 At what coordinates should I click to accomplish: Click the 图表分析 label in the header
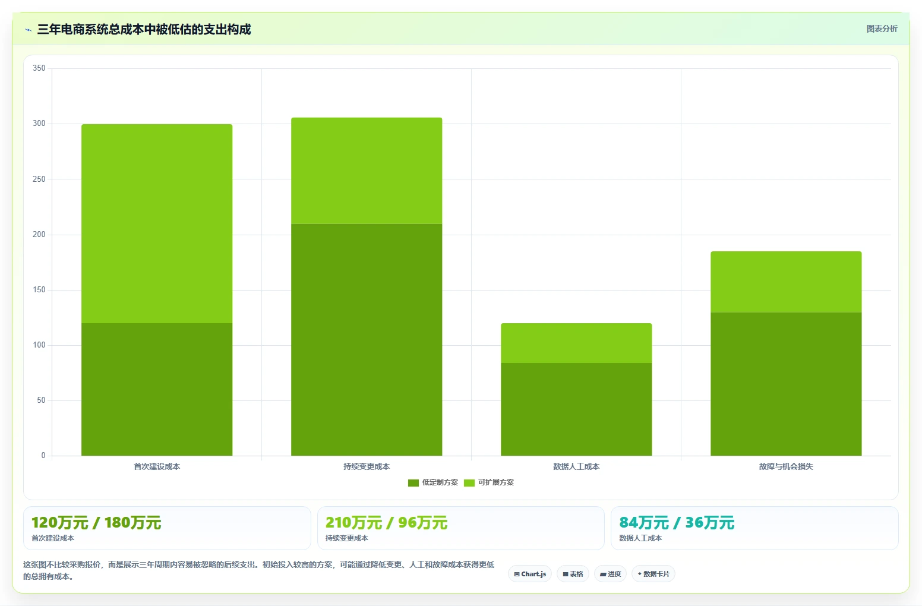tap(882, 29)
